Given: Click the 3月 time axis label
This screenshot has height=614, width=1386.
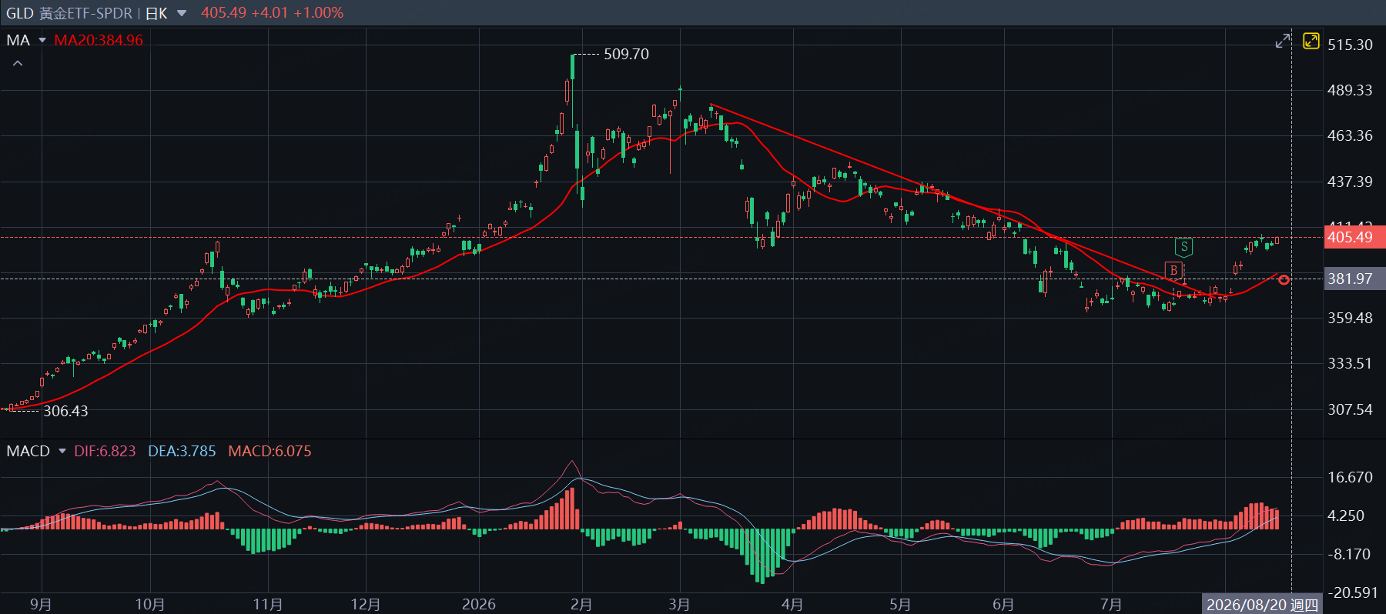Looking at the screenshot, I should click(x=679, y=604).
